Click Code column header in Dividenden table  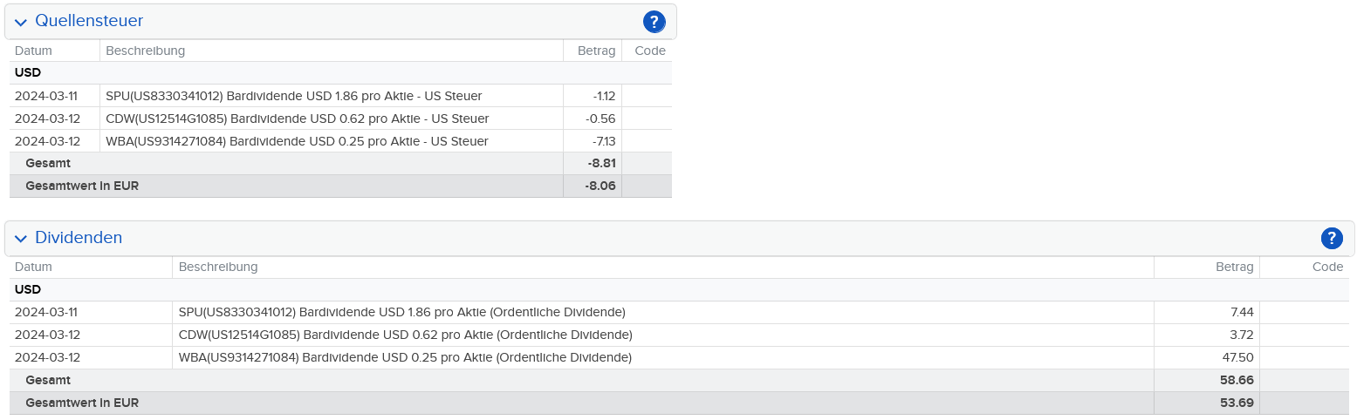point(1327,267)
